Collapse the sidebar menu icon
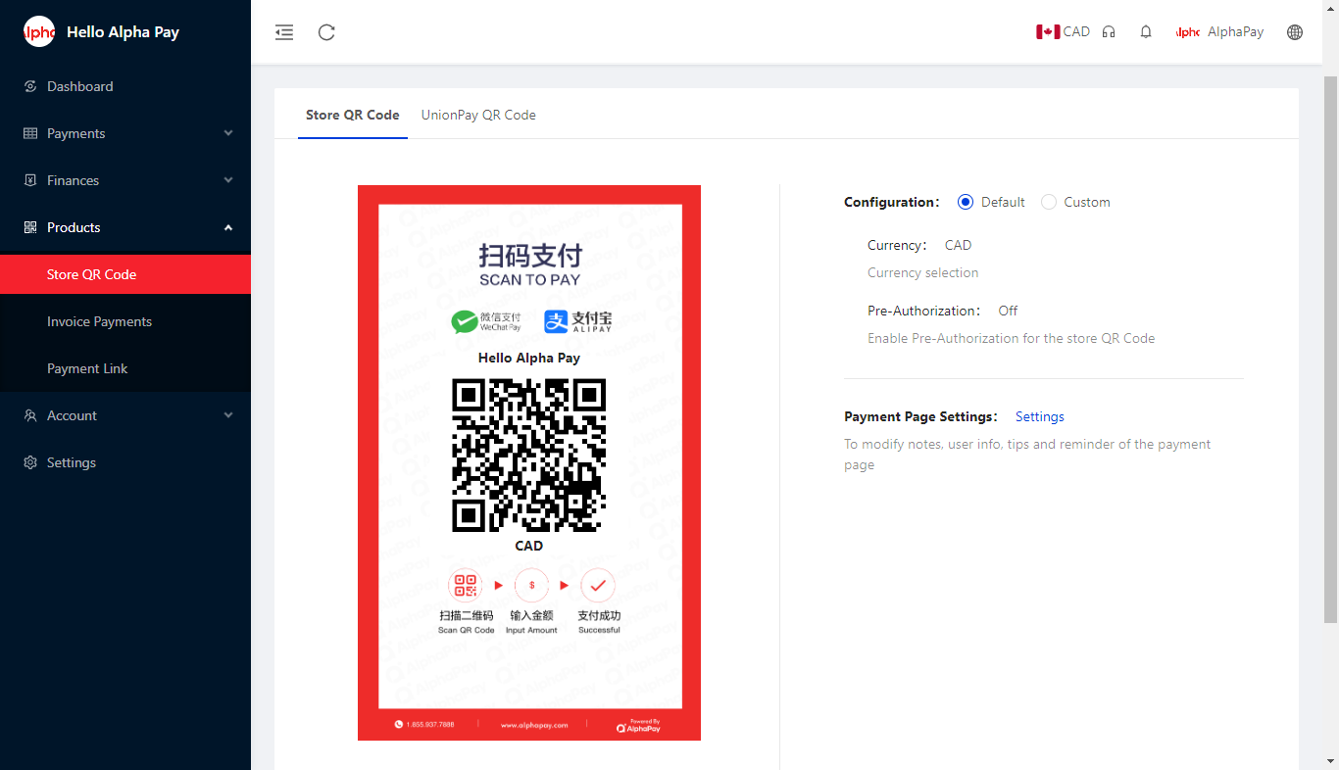The width and height of the screenshot is (1339, 770). [x=284, y=32]
